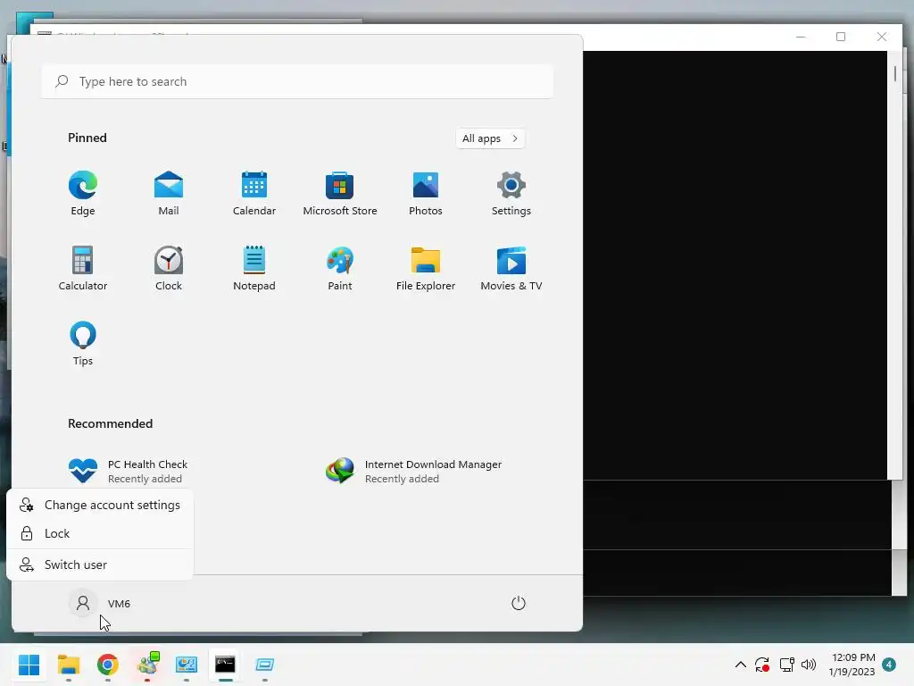
Task: Launch the Photos app
Action: [x=426, y=194]
